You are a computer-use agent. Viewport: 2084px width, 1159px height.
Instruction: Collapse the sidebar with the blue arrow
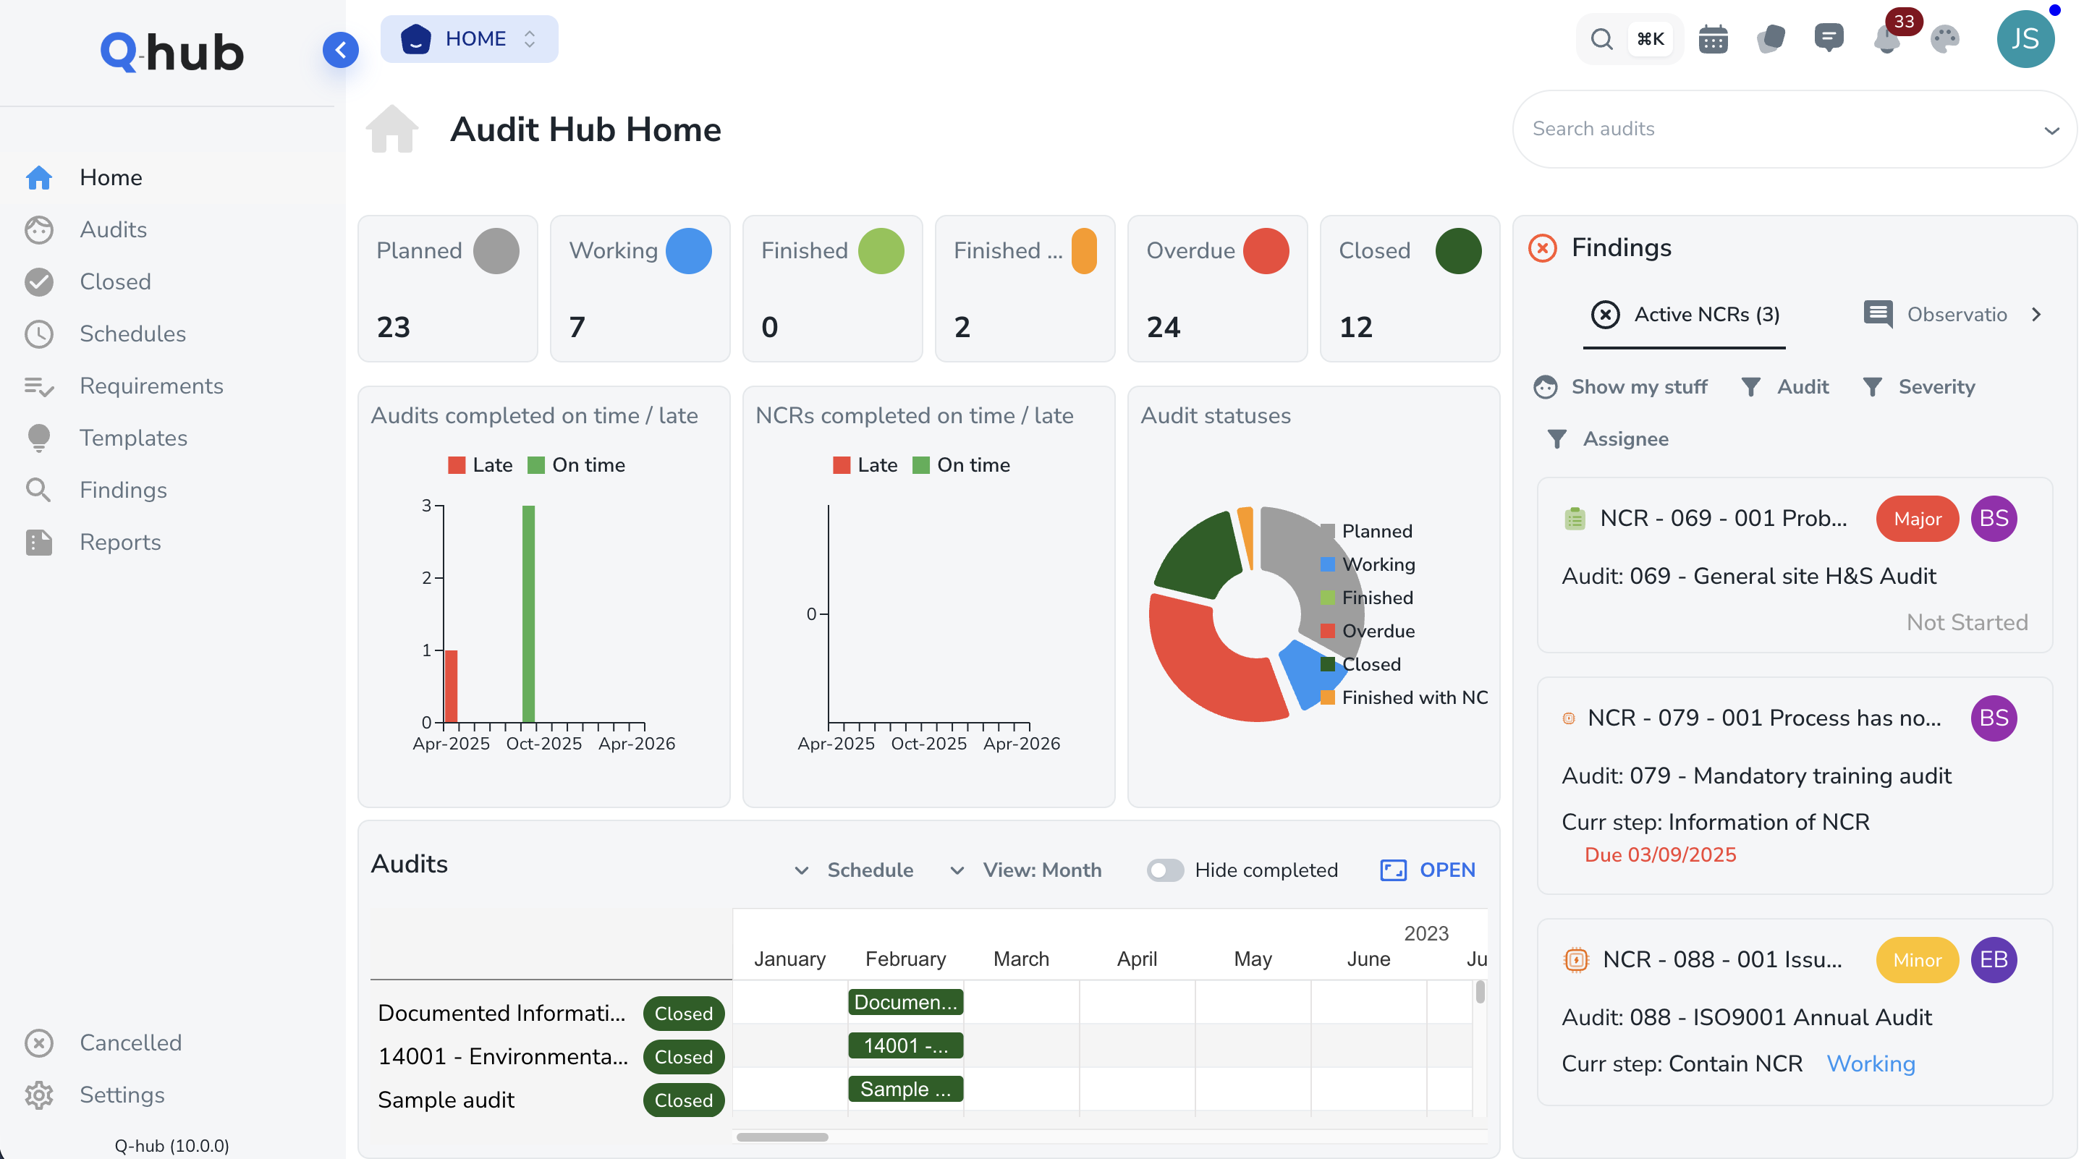(x=341, y=49)
